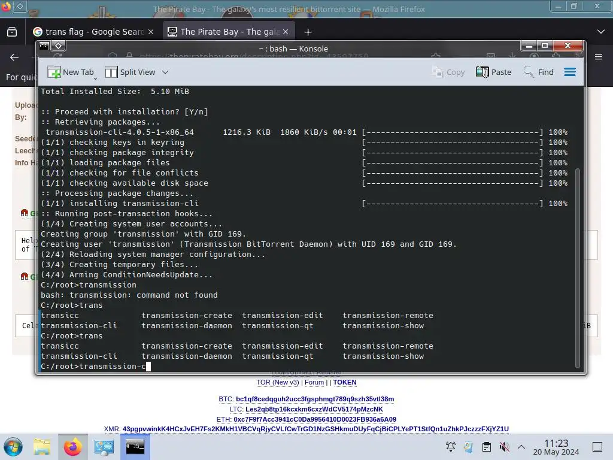This screenshot has width=613, height=460.
Task: Expand the Split View dropdown arrow
Action: (165, 72)
